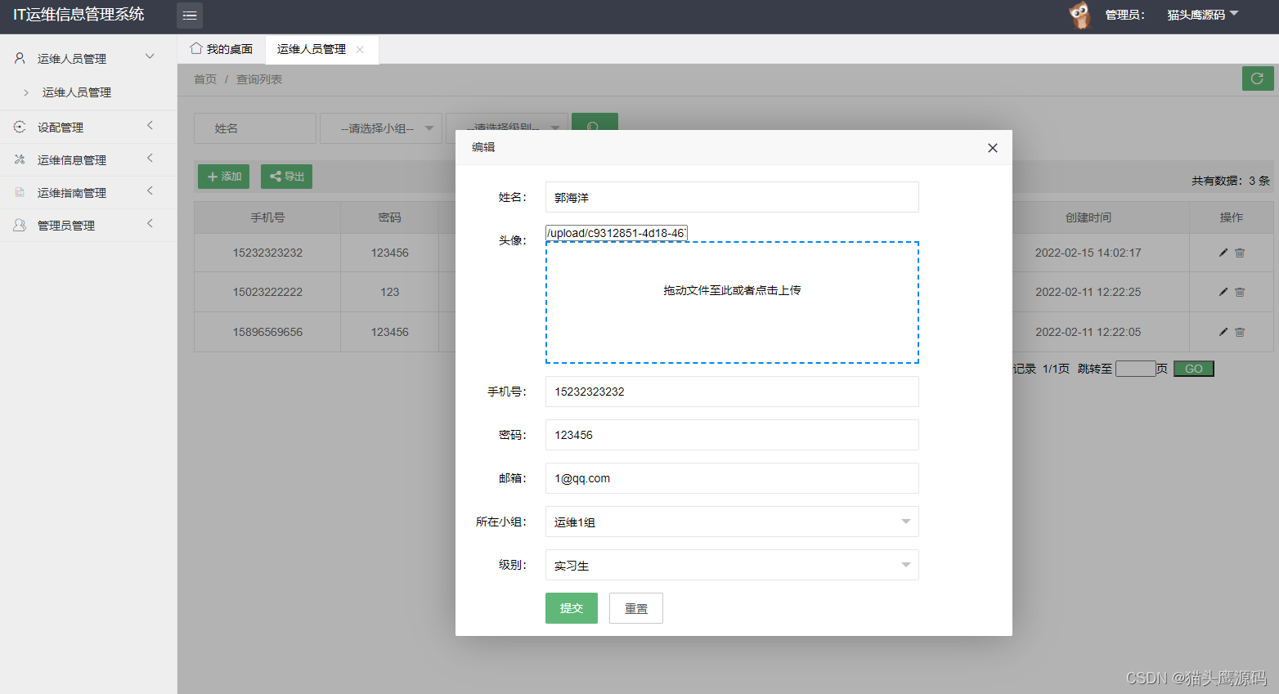Click the 管理员管理 person icon
Image resolution: width=1279 pixels, height=694 pixels.
(20, 225)
